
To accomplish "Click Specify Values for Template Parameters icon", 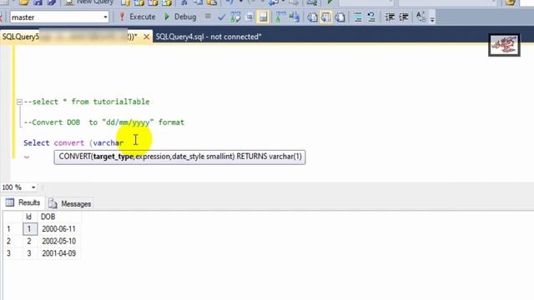I will pyautogui.click(x=421, y=17).
